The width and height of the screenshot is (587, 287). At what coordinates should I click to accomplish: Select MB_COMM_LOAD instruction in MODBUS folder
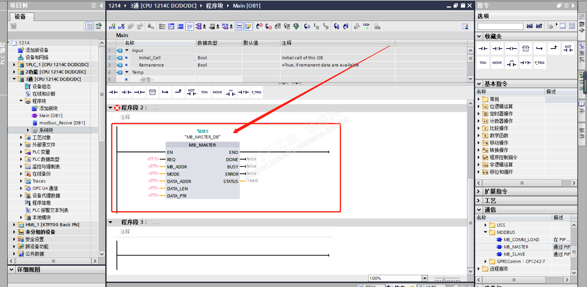[521, 240]
